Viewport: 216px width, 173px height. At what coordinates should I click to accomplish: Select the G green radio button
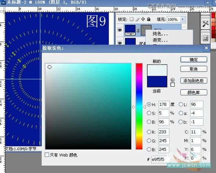pos(149,140)
